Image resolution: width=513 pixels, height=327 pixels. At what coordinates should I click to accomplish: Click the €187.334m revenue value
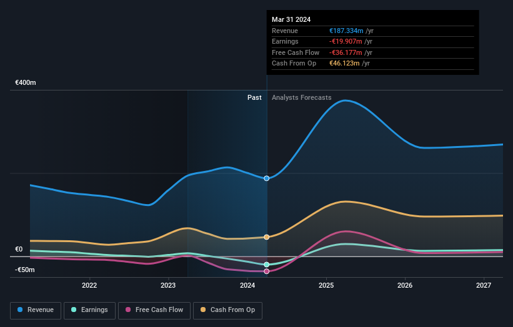(346, 31)
